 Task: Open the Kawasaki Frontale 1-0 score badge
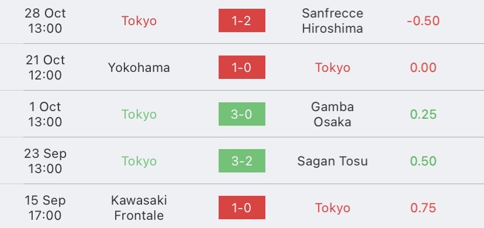click(241, 208)
